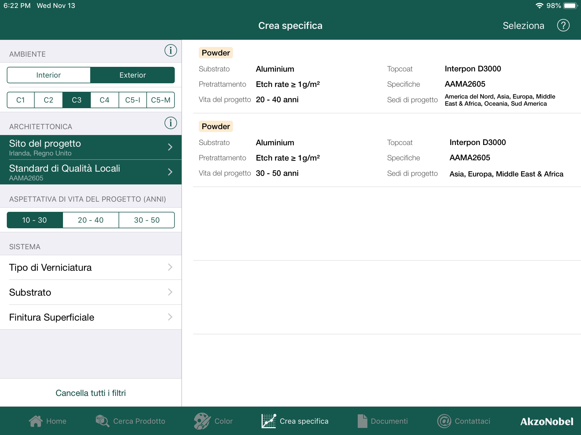Open the Crea specifica tab label

pyautogui.click(x=304, y=421)
